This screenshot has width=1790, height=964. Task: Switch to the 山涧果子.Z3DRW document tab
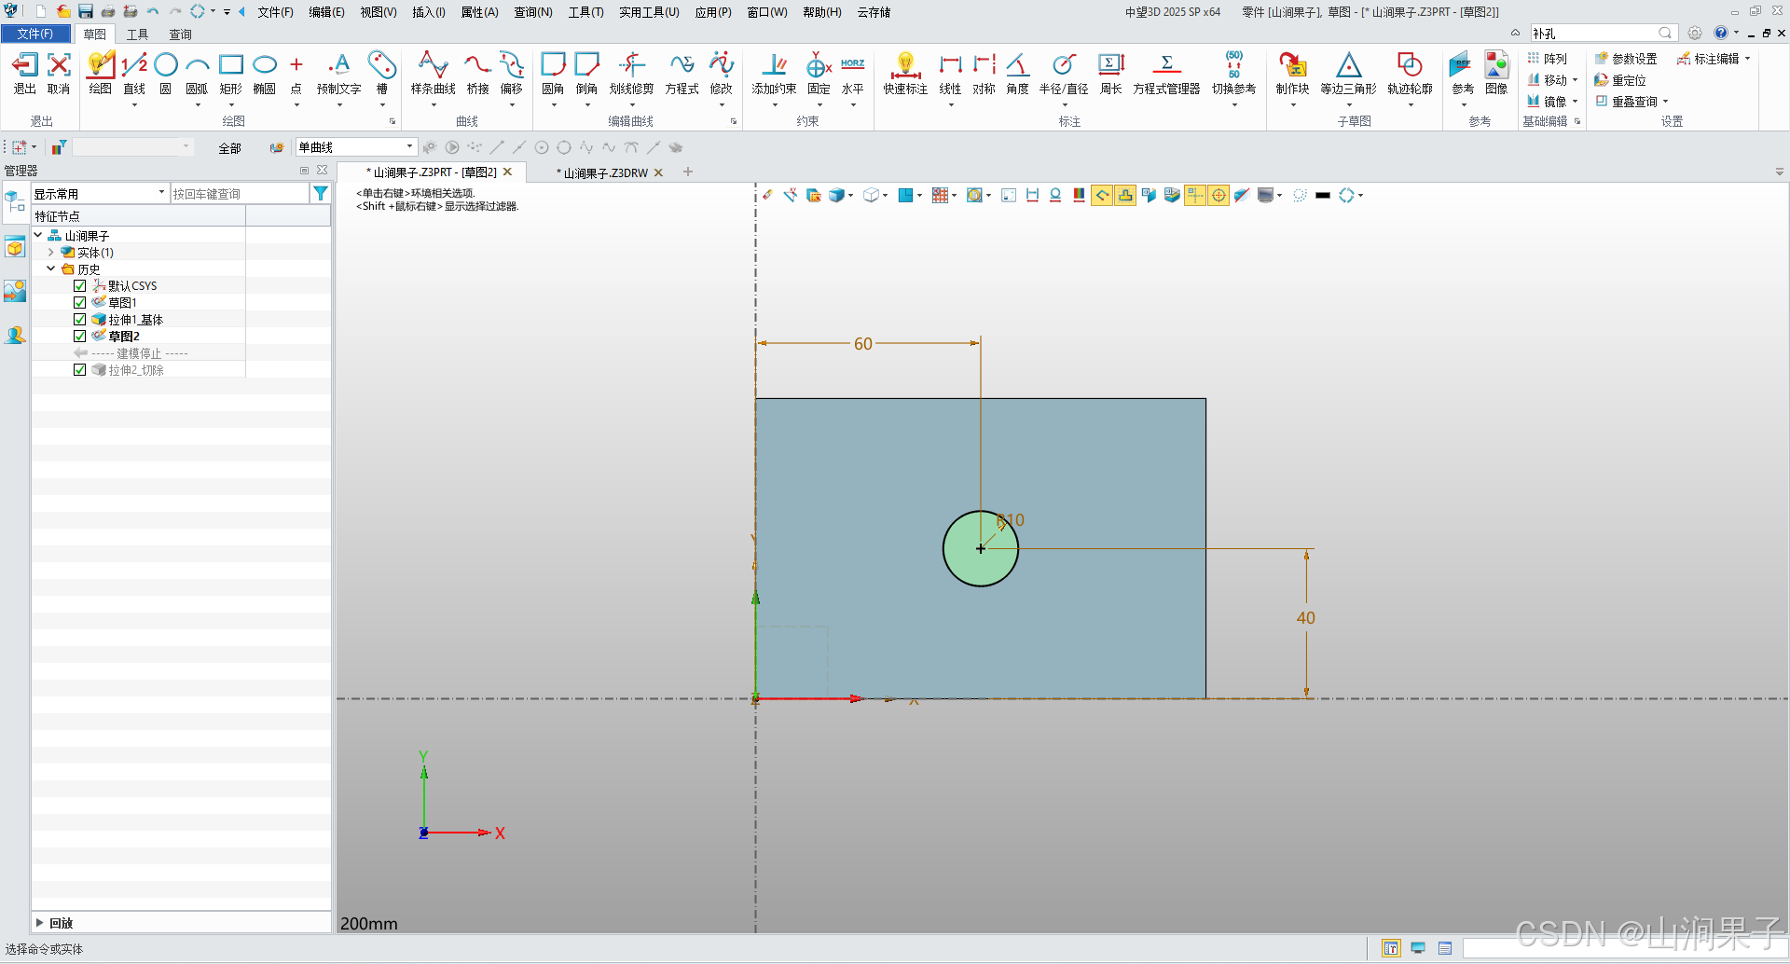coord(603,172)
